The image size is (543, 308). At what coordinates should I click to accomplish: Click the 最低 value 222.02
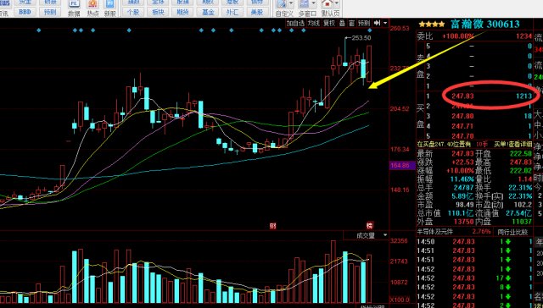[x=521, y=171]
